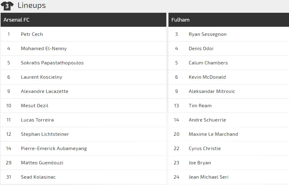Select Jean Michael Seri row
Image resolution: width=289 pixels, height=185 pixels.
(x=229, y=177)
